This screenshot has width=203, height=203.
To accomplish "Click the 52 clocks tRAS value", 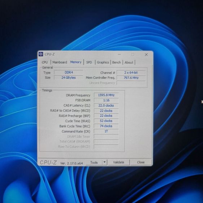I will (x=106, y=121).
